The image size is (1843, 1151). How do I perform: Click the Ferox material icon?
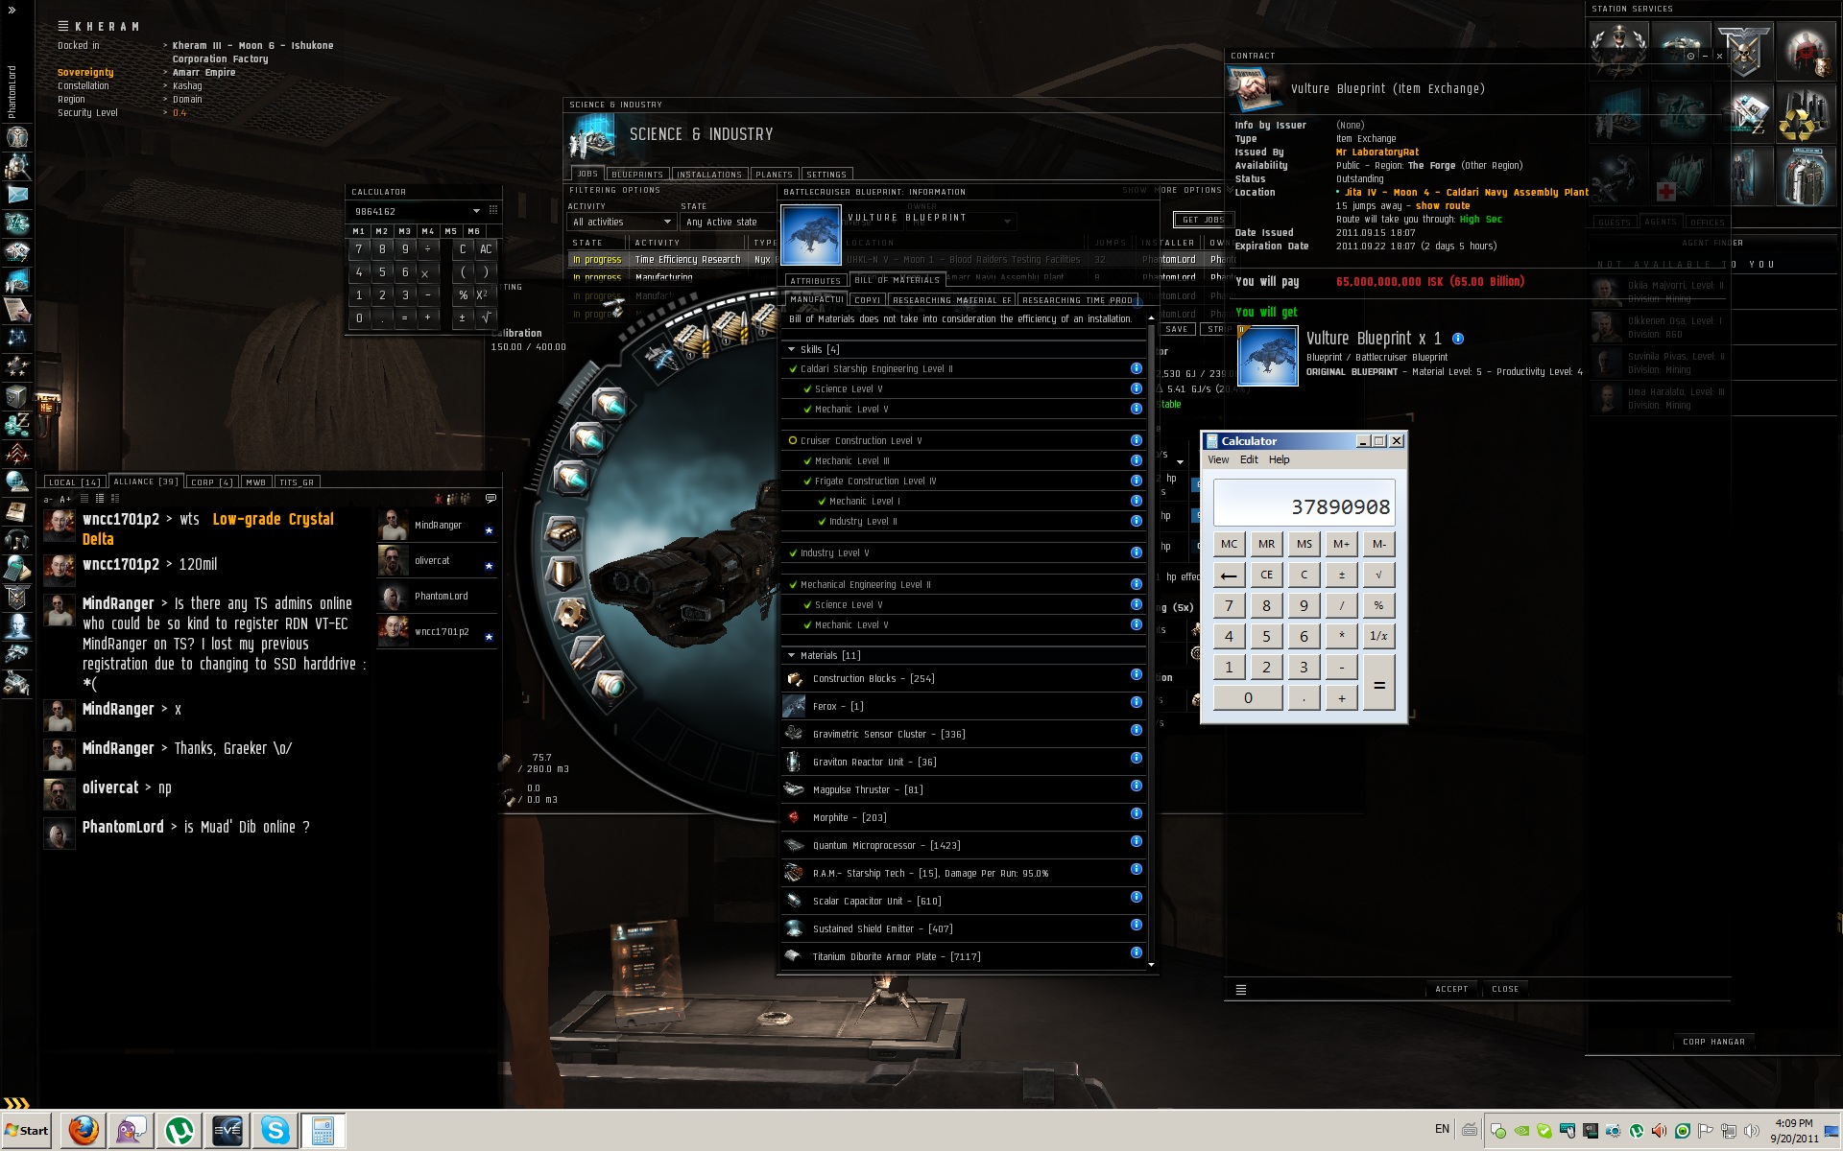(x=794, y=707)
